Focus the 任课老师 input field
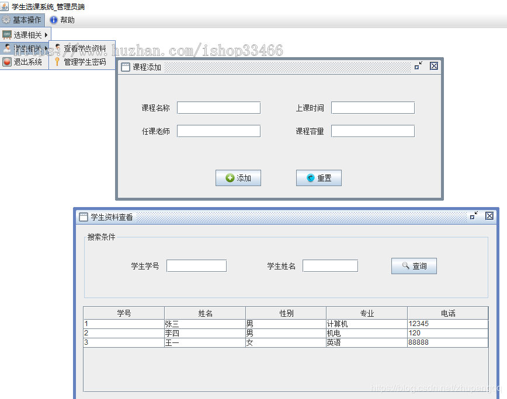 (218, 131)
